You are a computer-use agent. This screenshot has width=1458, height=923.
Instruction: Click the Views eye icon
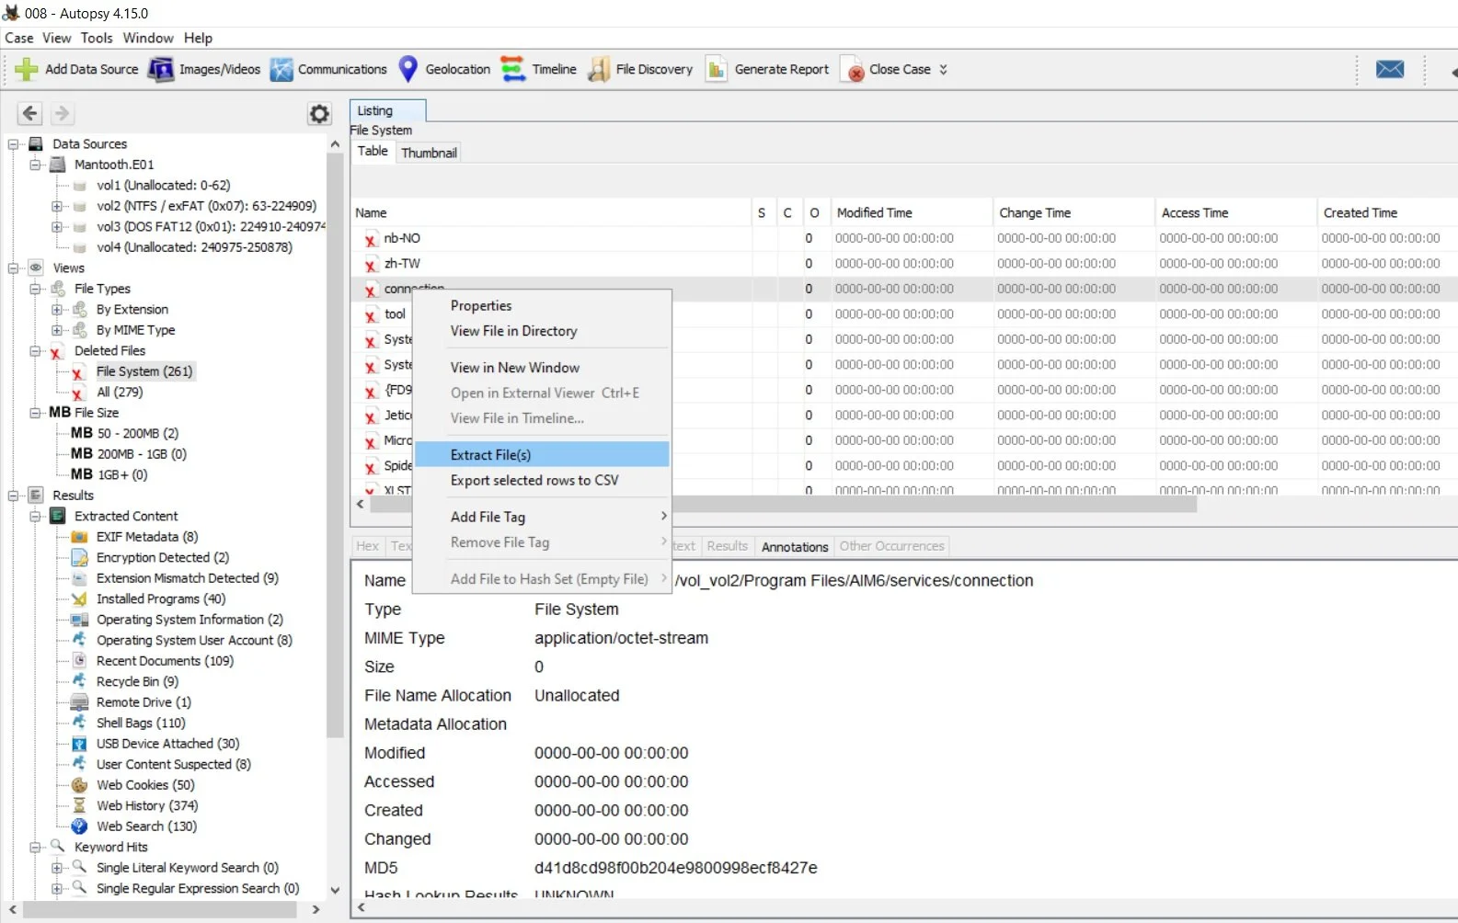pos(36,268)
